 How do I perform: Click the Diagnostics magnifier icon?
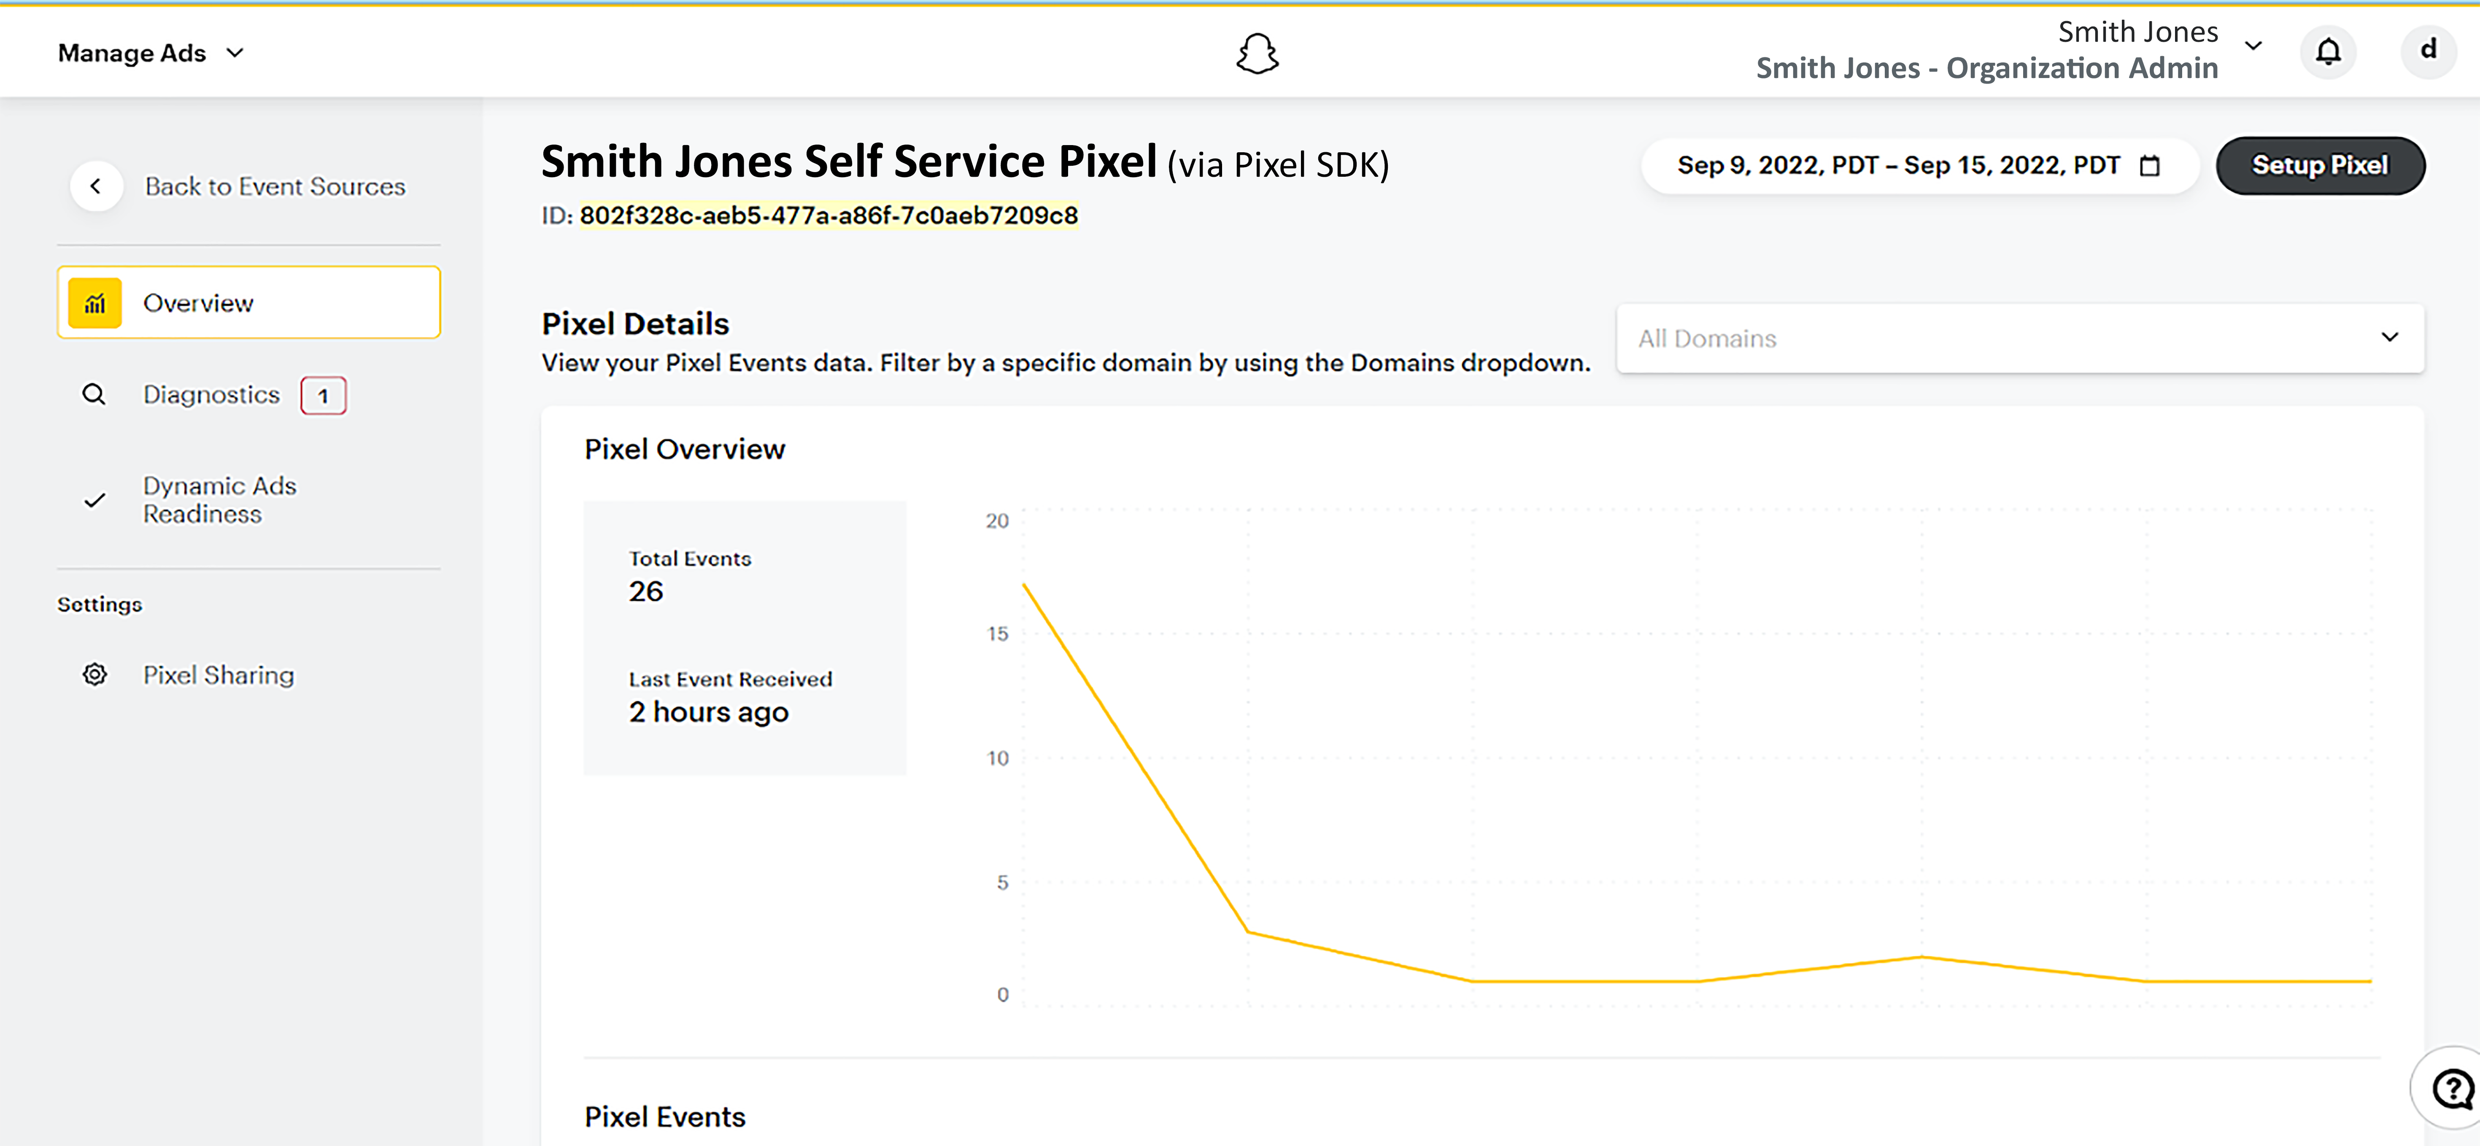pyautogui.click(x=93, y=394)
